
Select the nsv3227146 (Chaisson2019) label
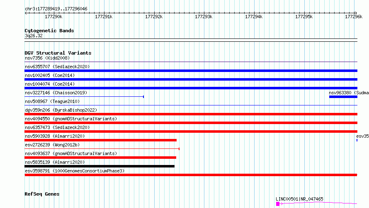click(x=56, y=93)
